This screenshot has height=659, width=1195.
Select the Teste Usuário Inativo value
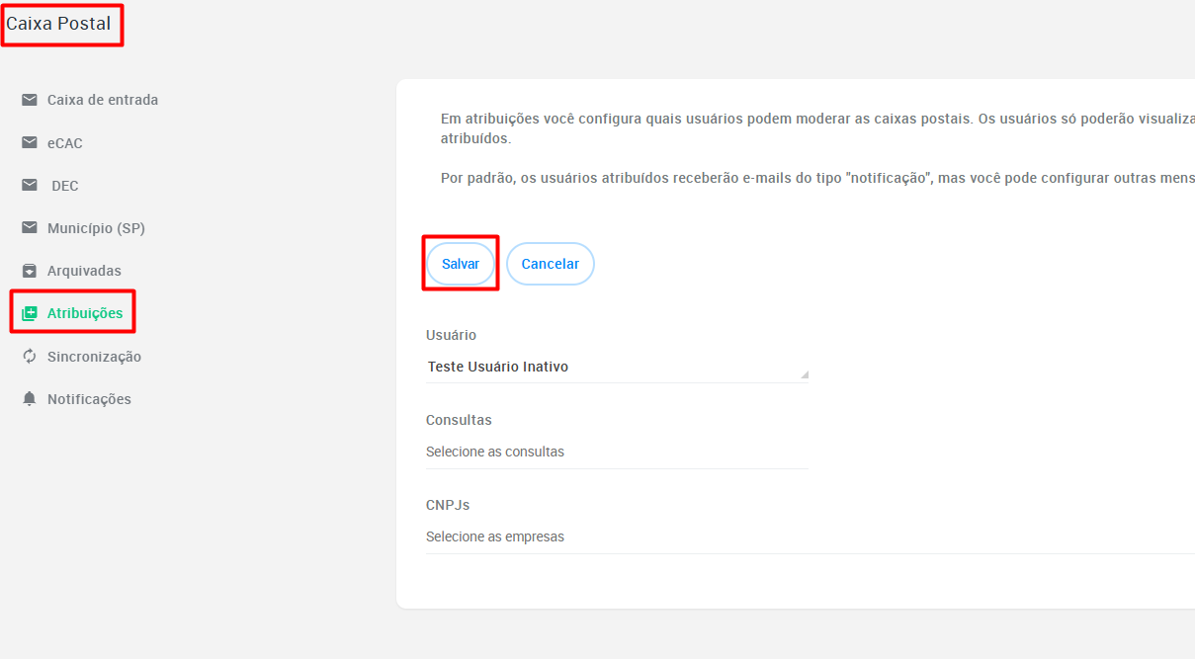(498, 367)
